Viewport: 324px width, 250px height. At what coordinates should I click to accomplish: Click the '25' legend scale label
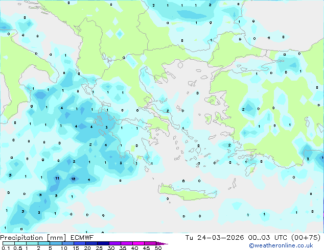tap(99, 248)
